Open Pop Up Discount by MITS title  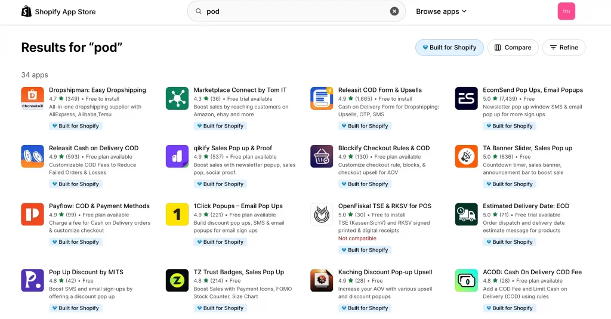click(86, 272)
